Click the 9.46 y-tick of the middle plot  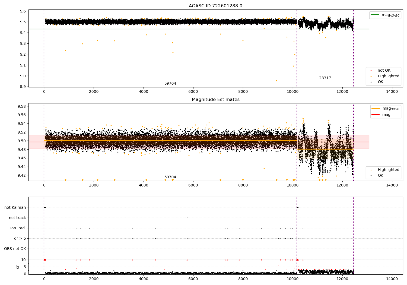point(22,158)
